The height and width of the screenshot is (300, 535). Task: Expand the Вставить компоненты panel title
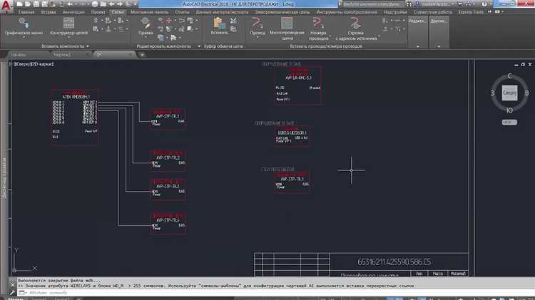tap(65, 46)
